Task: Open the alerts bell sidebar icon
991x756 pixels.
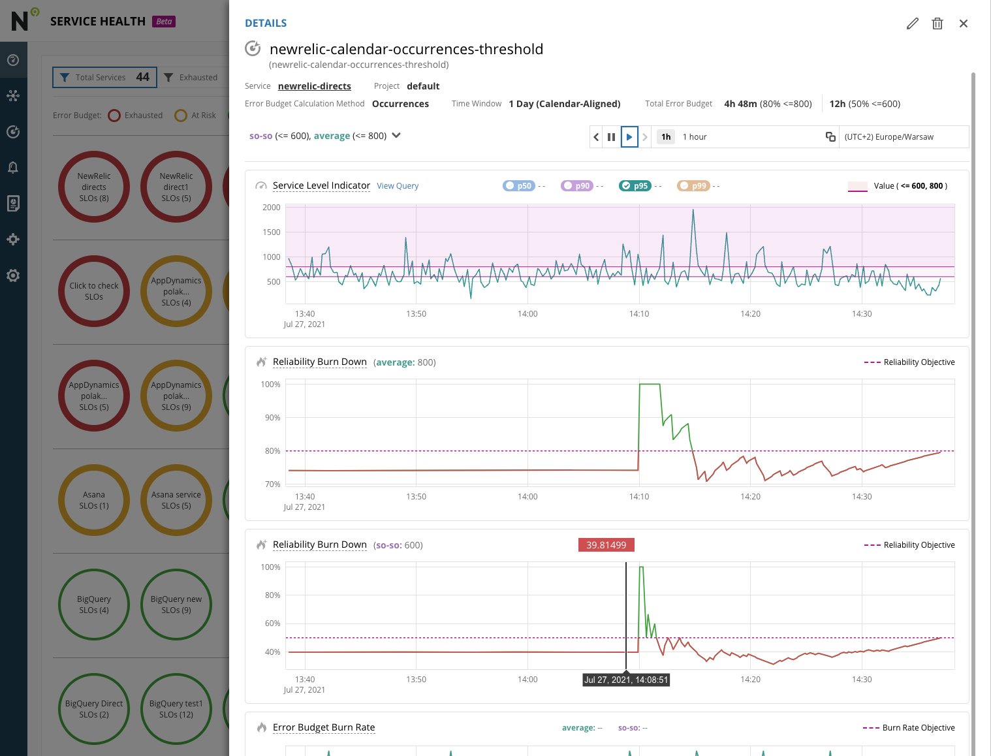Action: pos(13,168)
